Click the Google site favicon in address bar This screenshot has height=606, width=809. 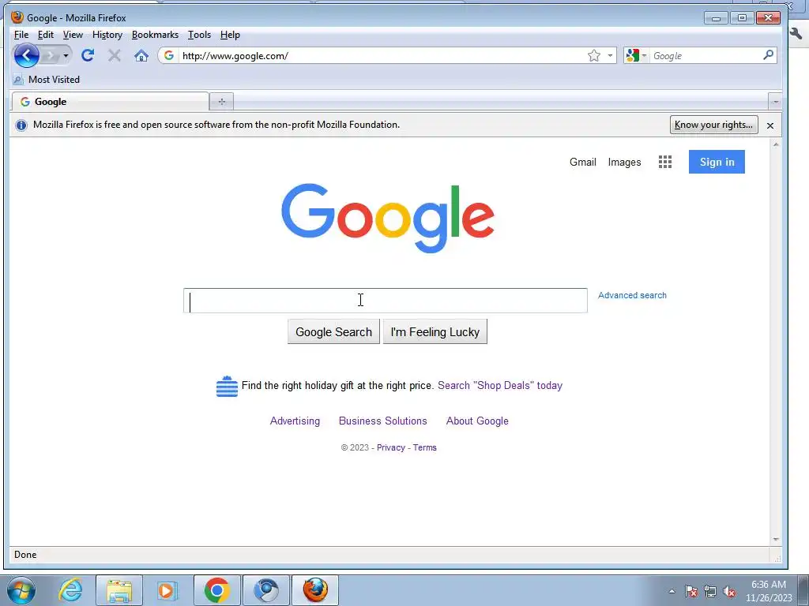[x=169, y=55]
